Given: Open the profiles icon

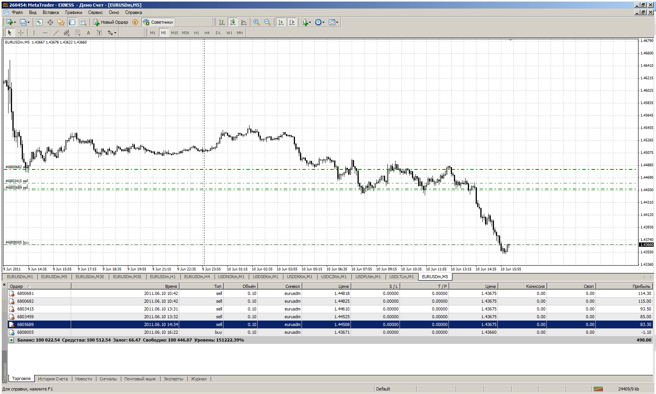Looking at the screenshot, I should pos(23,22).
